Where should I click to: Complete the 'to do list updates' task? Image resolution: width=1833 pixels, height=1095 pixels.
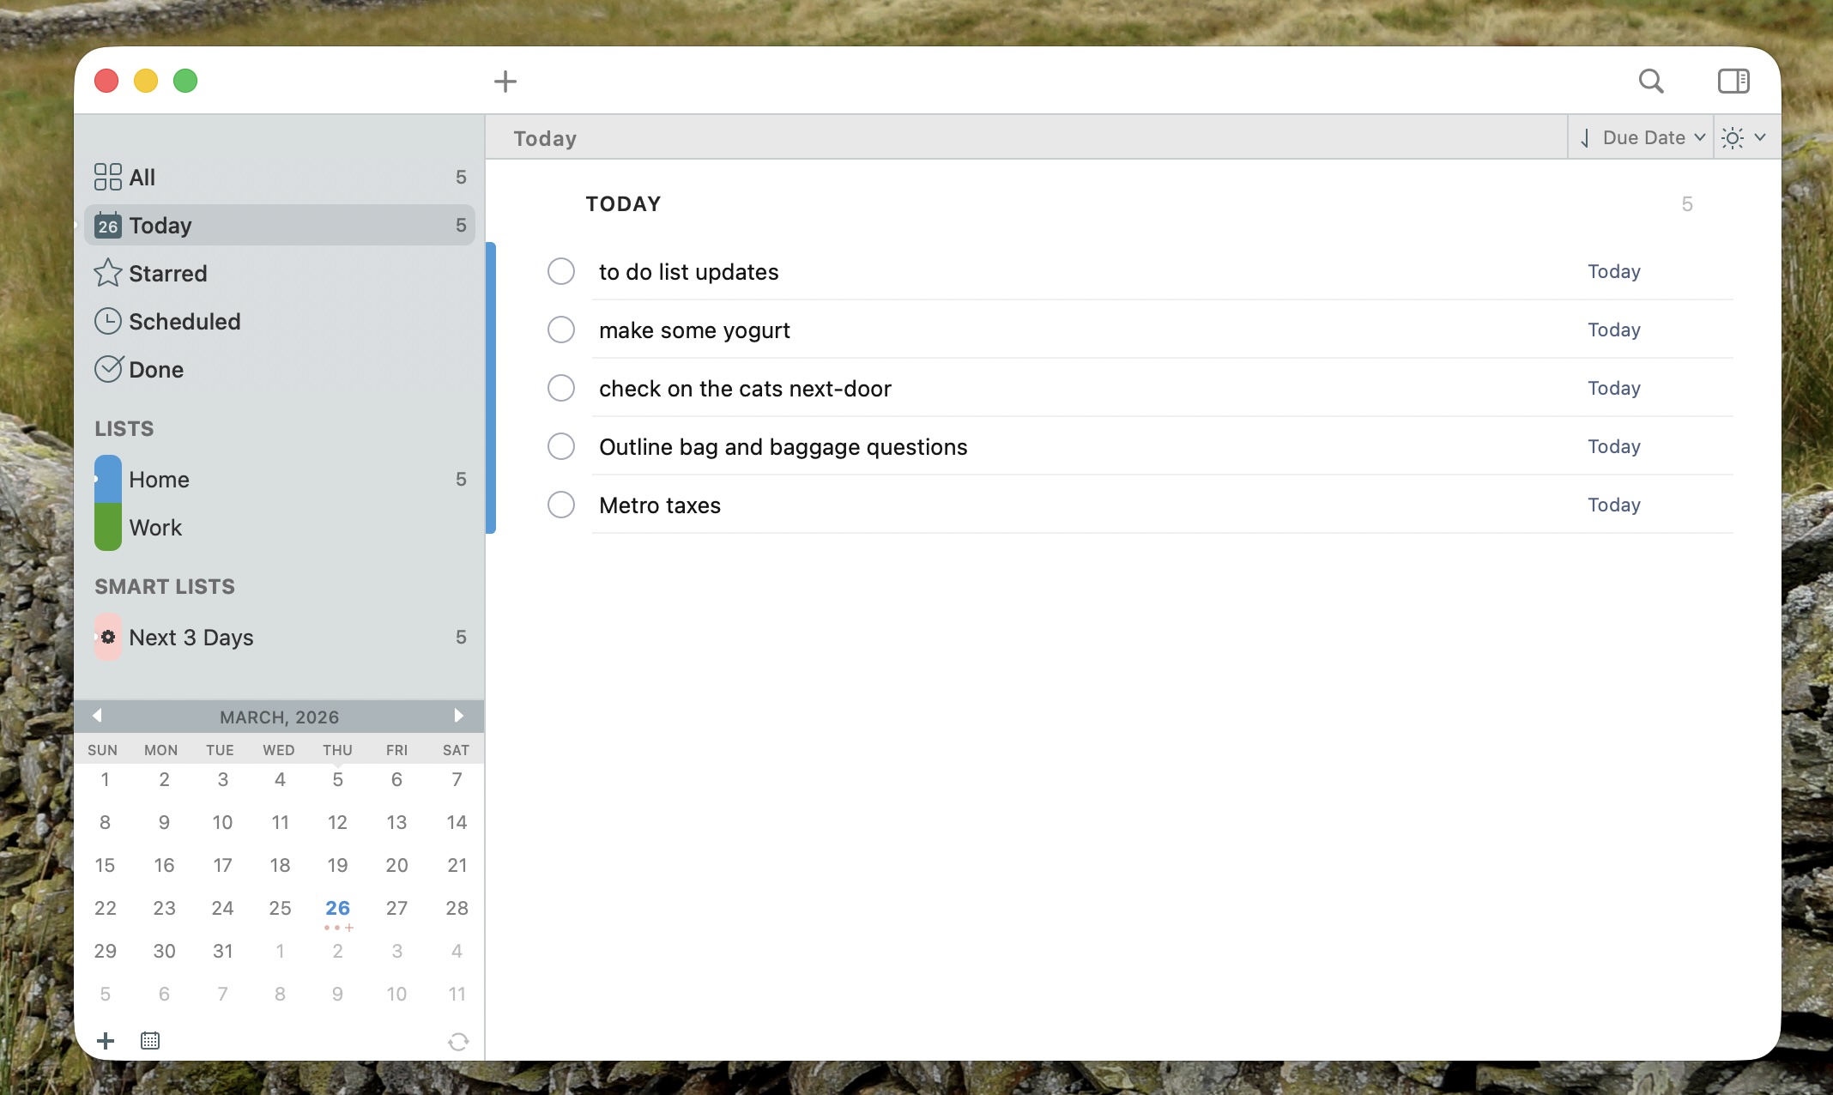click(560, 271)
